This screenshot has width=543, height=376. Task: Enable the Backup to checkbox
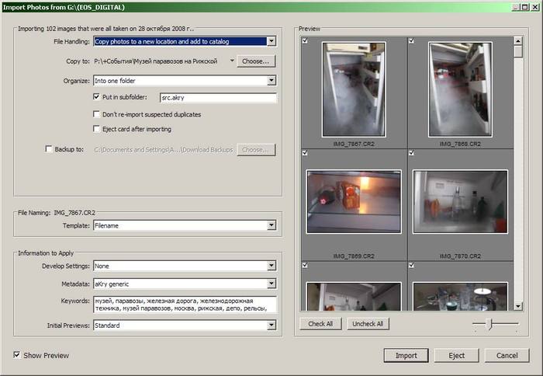(49, 149)
